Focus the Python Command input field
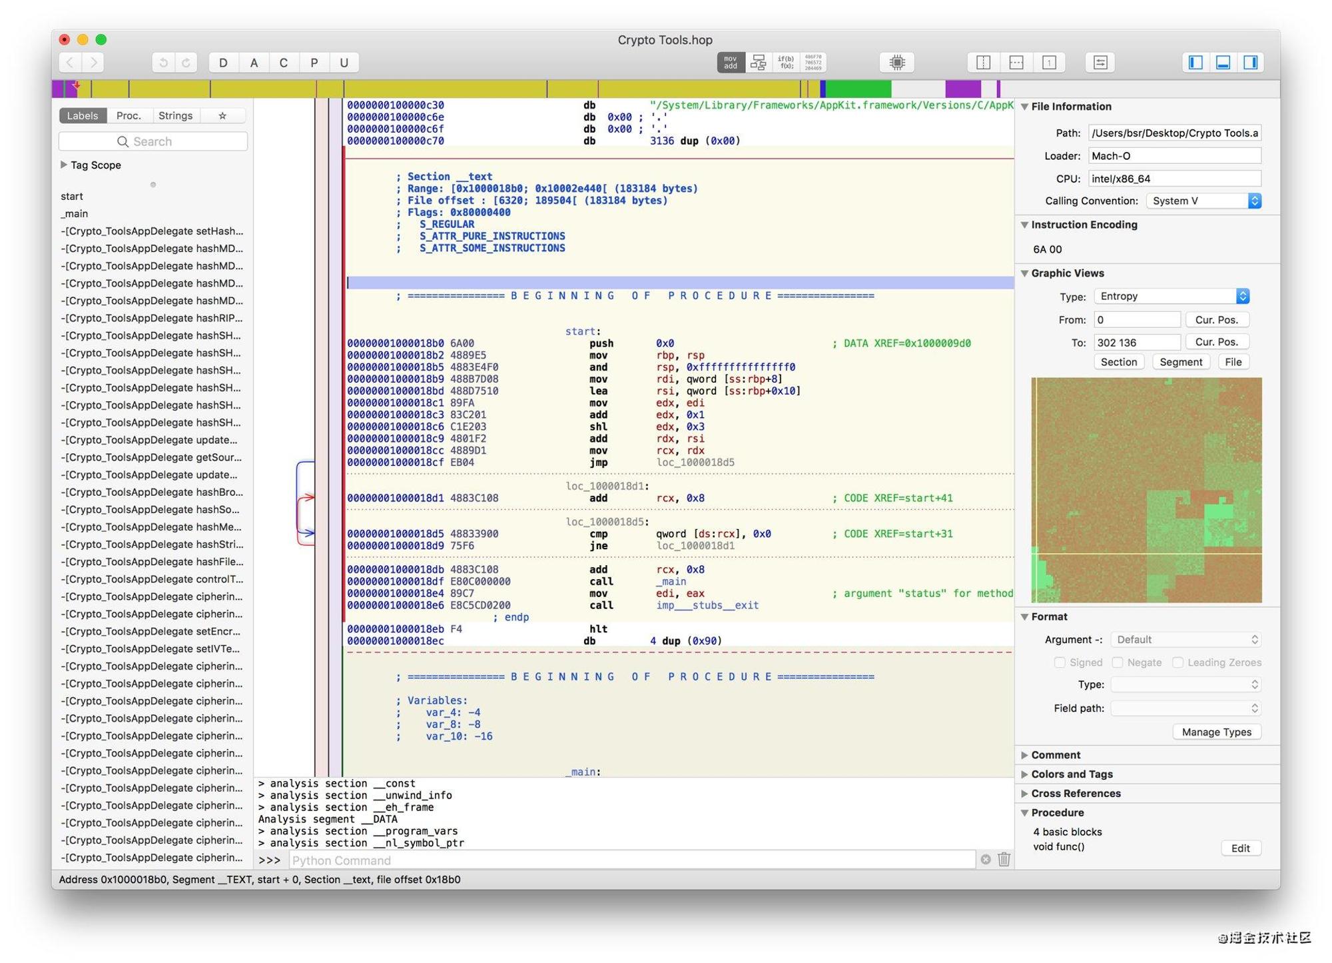 633,860
